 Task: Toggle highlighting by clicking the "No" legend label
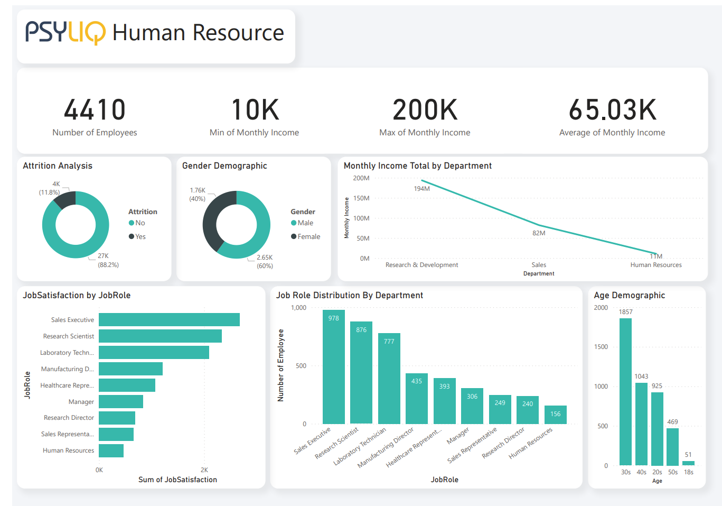click(140, 223)
